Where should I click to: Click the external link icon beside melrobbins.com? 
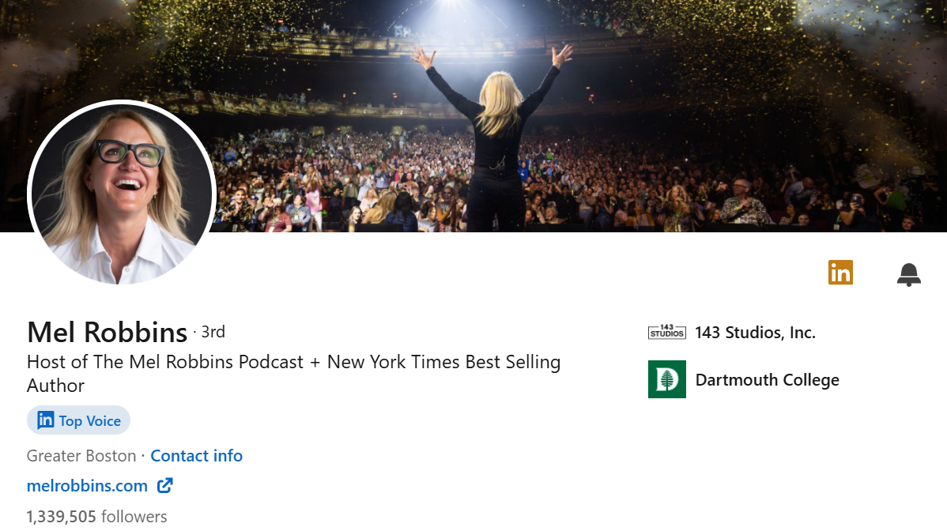pyautogui.click(x=164, y=485)
